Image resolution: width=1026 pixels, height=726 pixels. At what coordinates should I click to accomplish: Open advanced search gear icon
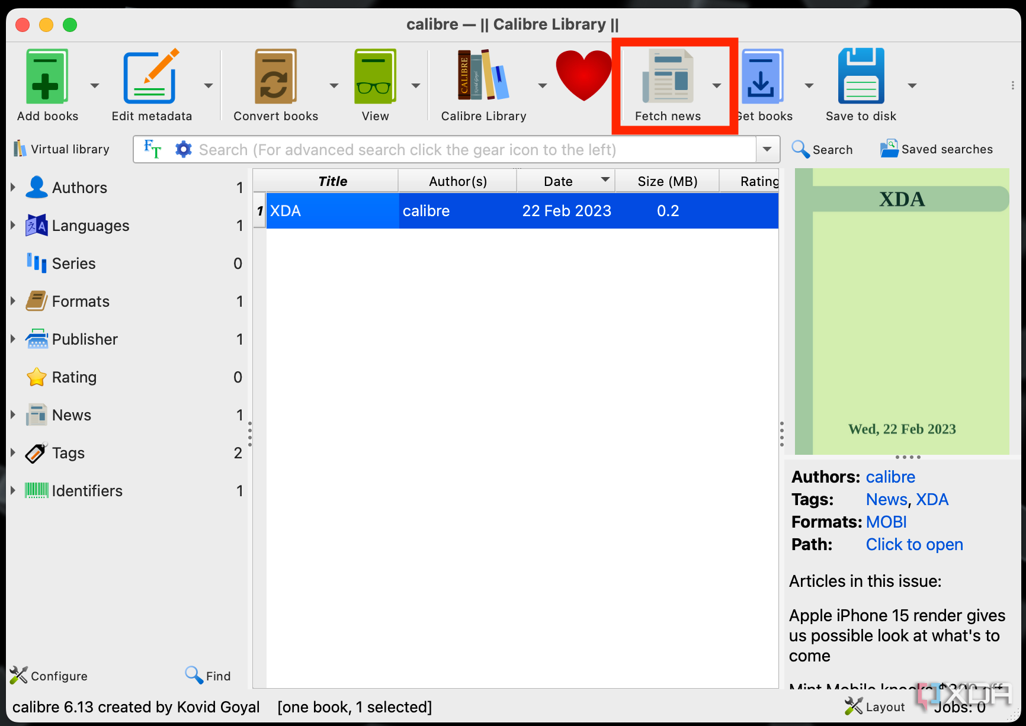[x=184, y=149]
